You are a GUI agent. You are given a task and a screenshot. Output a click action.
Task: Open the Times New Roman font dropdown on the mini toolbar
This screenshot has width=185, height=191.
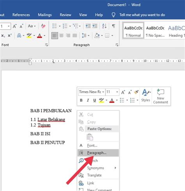[103, 92]
